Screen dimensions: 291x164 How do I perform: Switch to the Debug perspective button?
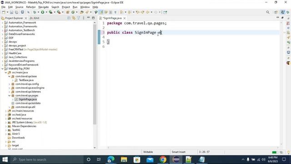click(288, 12)
